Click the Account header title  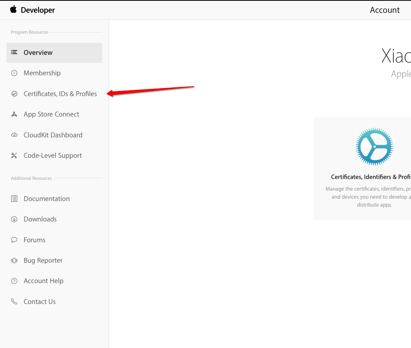[385, 10]
